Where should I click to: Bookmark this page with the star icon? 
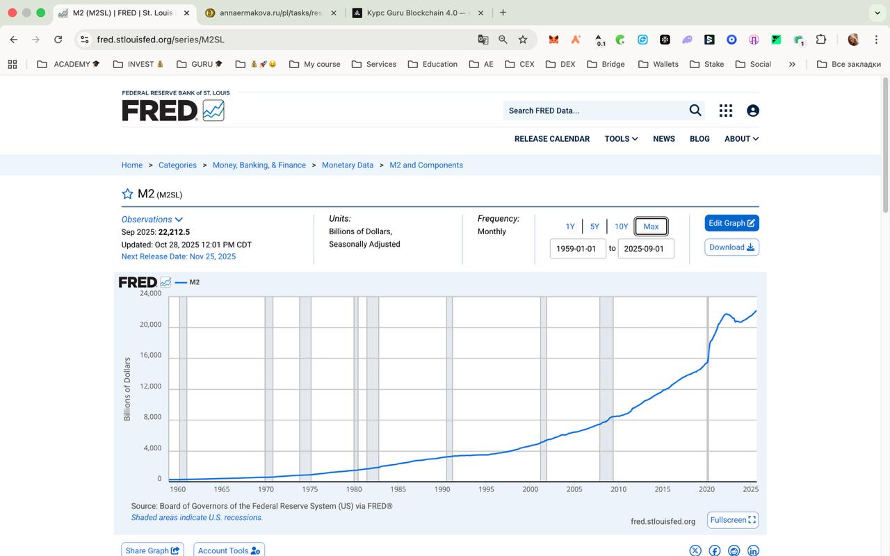tap(523, 40)
